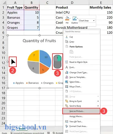113x134 pixels.
Task: Expand the Bring to Front submenu arrow
Action: [x=98, y=101]
